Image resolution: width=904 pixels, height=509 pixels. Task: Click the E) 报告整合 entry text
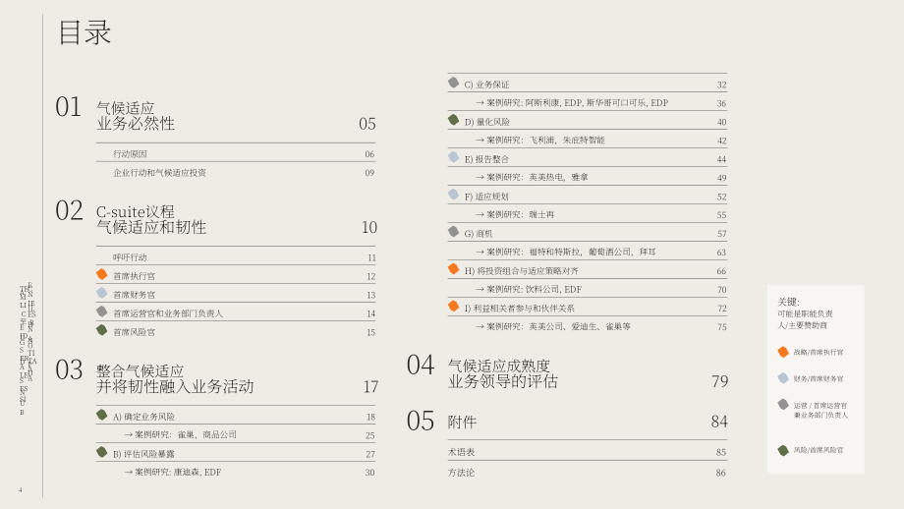tap(486, 159)
